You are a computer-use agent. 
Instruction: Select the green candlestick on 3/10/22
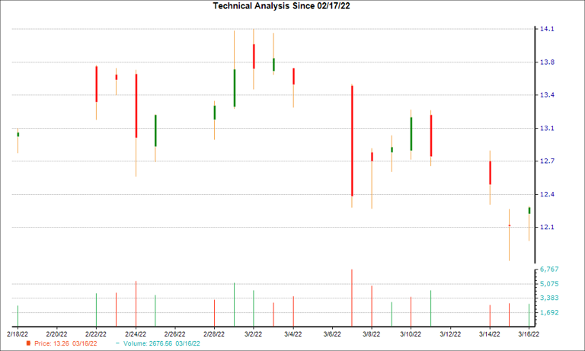tap(411, 134)
